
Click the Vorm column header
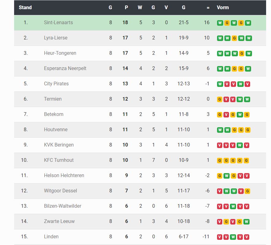pyautogui.click(x=223, y=7)
